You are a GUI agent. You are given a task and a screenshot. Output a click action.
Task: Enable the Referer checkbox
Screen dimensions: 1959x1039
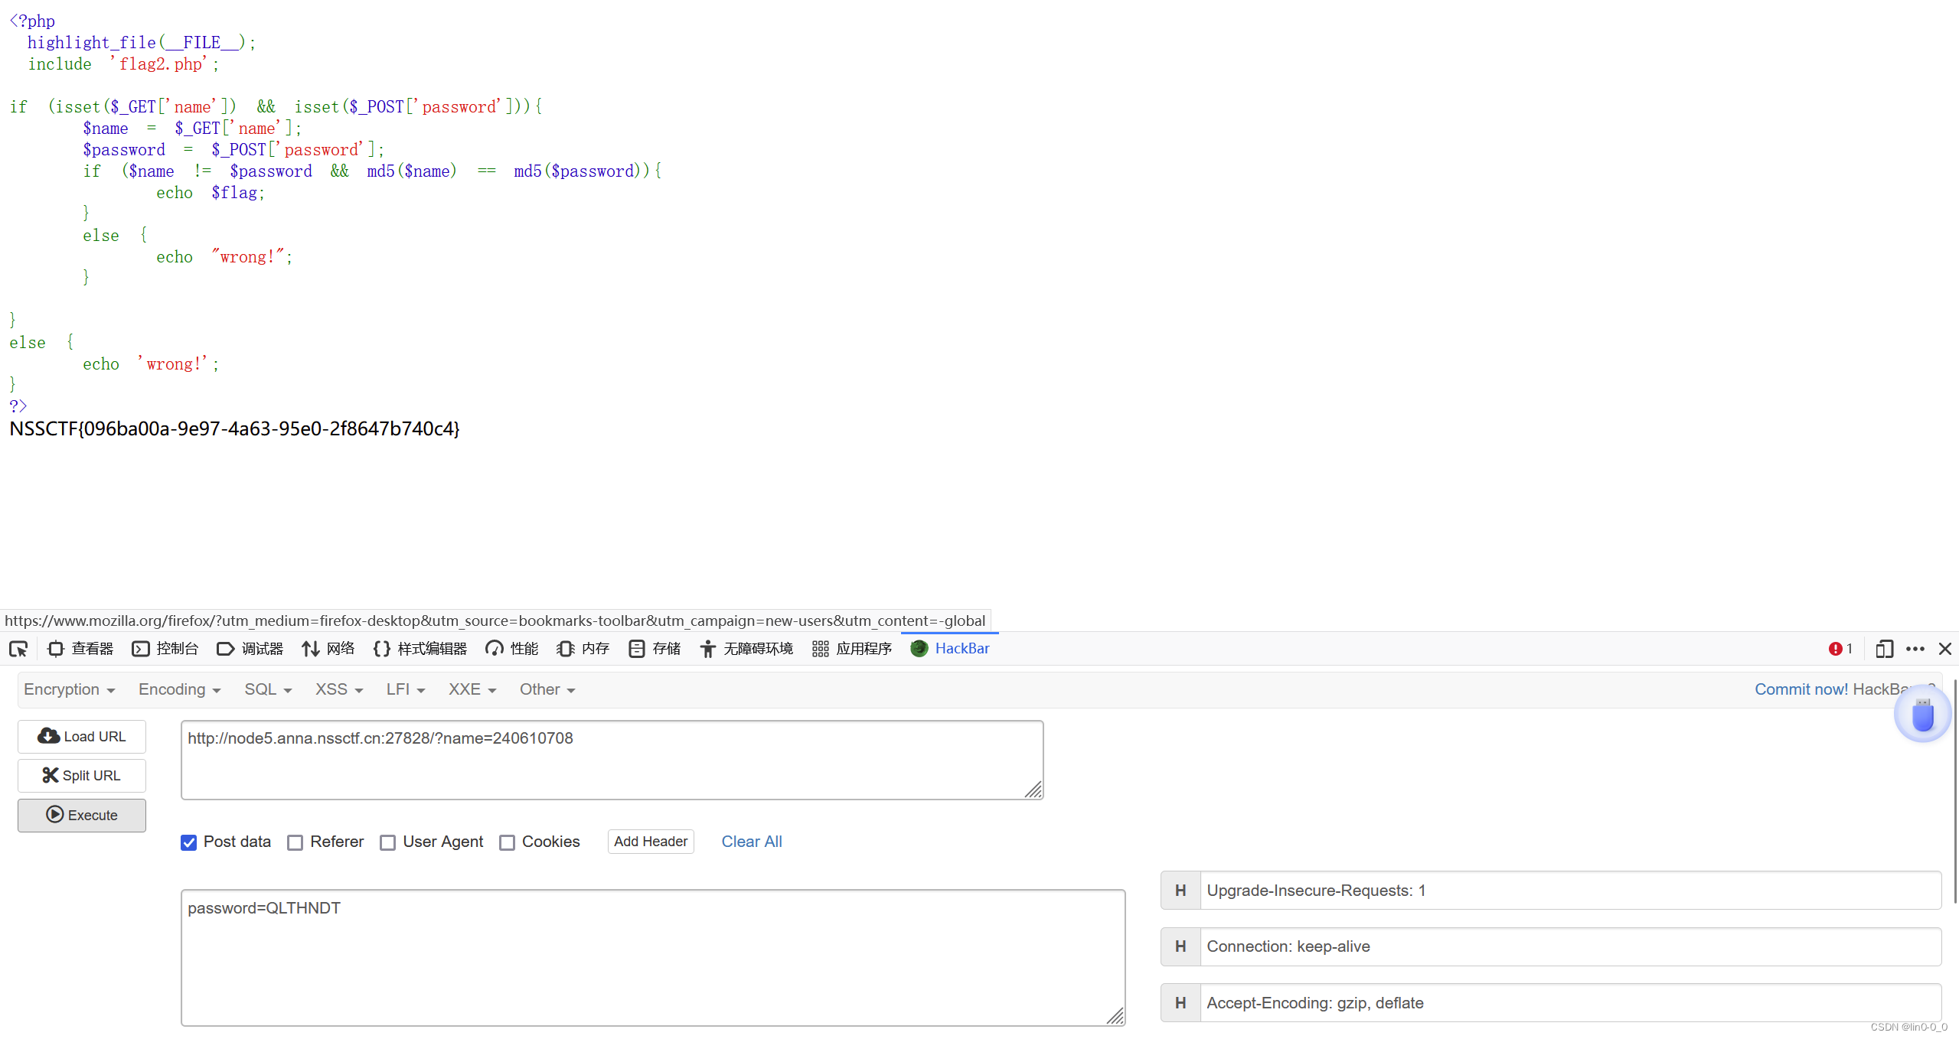pos(295,842)
